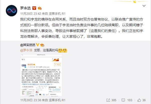Click the yellow V badge beside 其实然然

tap(38, 45)
